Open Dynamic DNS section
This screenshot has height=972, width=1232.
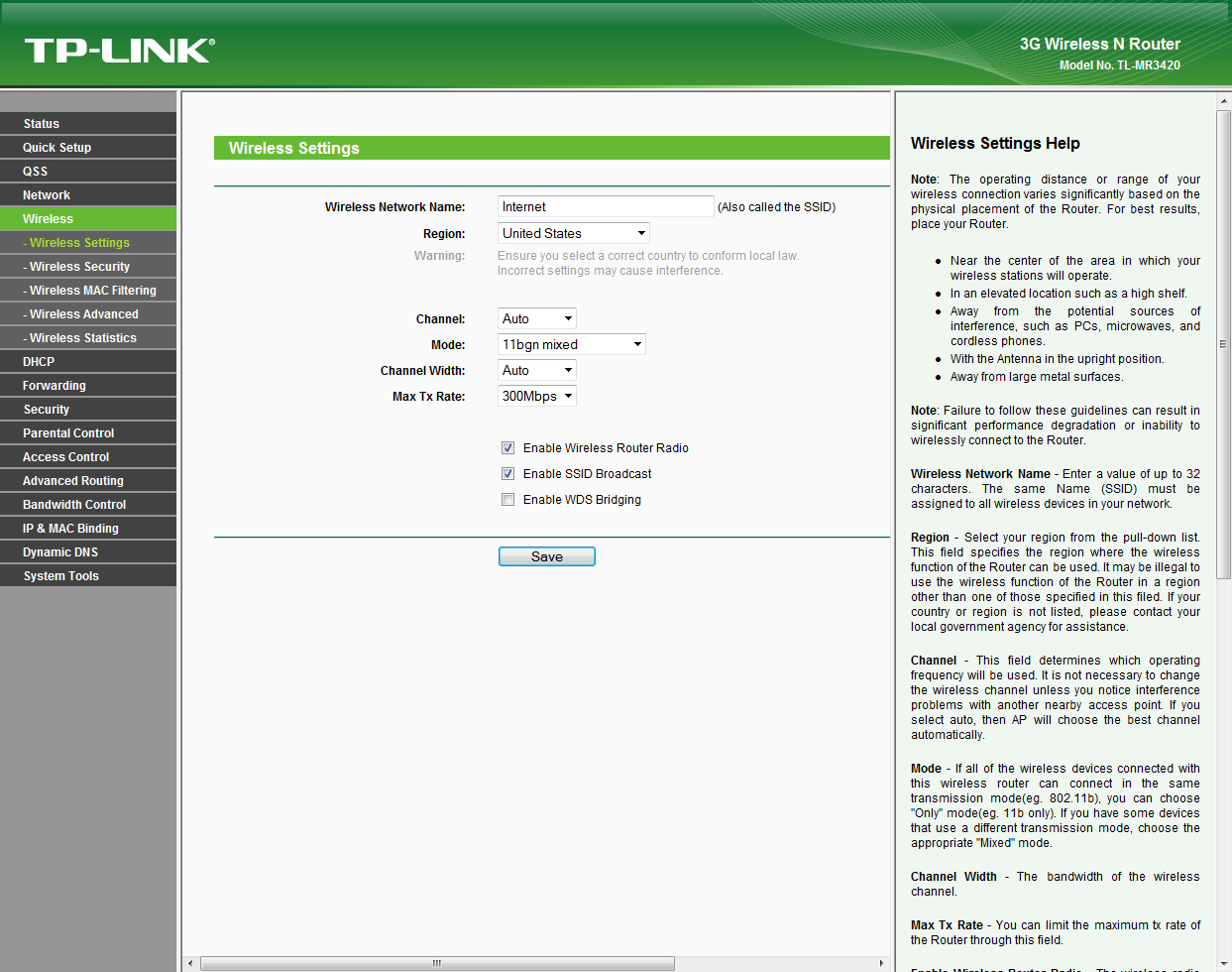pos(88,552)
